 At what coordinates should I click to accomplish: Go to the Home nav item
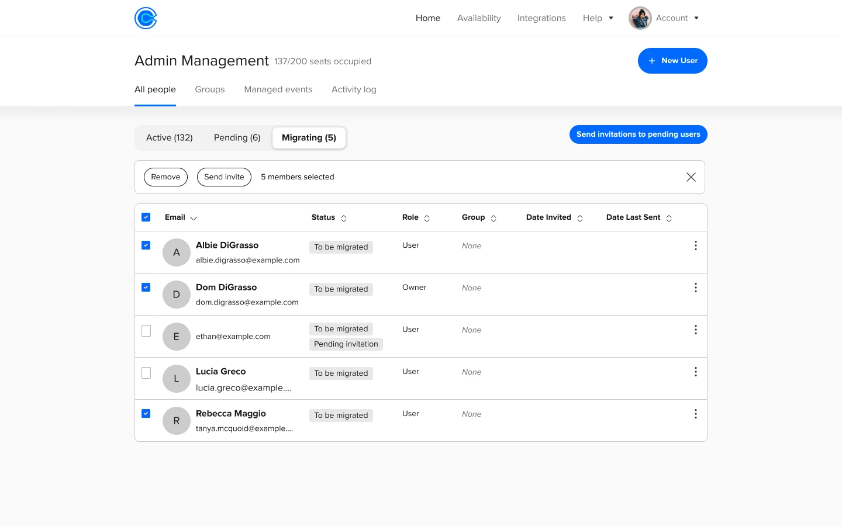pos(428,18)
